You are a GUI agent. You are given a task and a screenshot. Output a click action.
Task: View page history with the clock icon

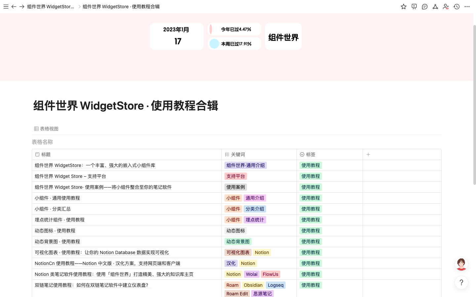point(456,7)
